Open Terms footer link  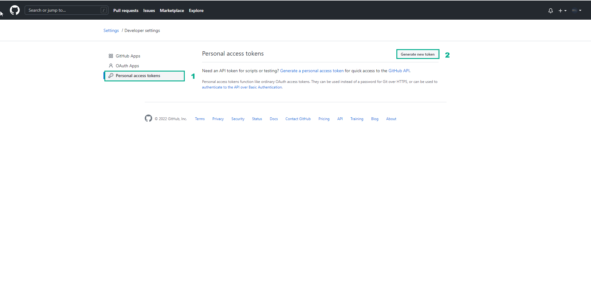point(200,119)
